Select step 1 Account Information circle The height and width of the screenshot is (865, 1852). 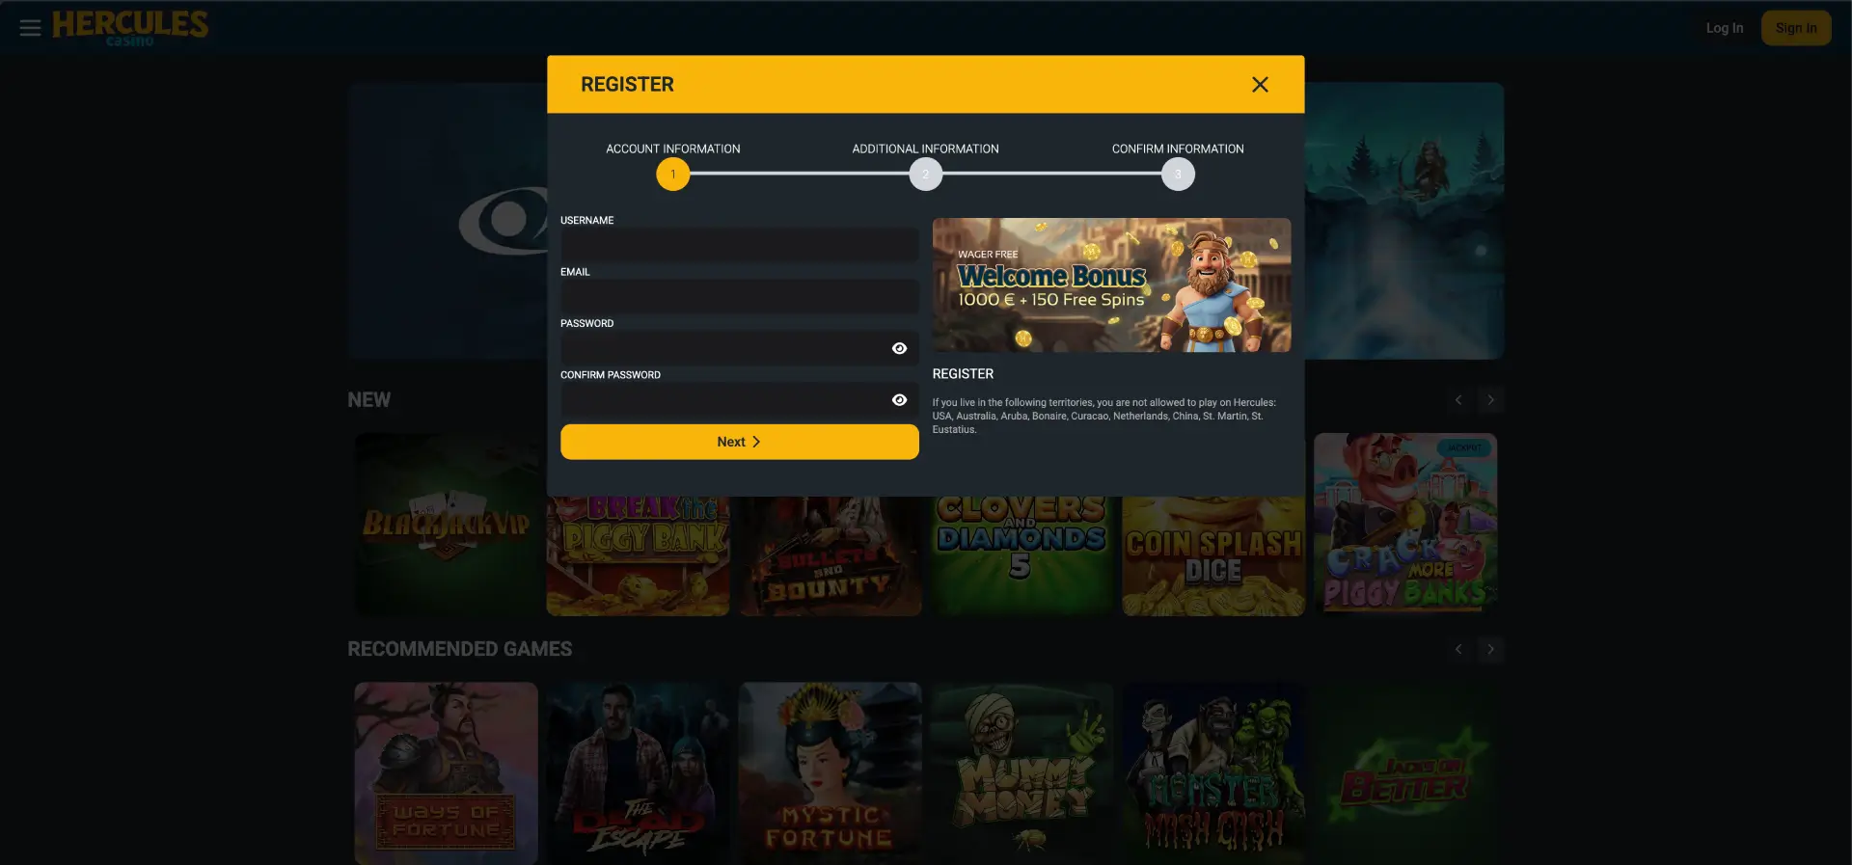673,175
